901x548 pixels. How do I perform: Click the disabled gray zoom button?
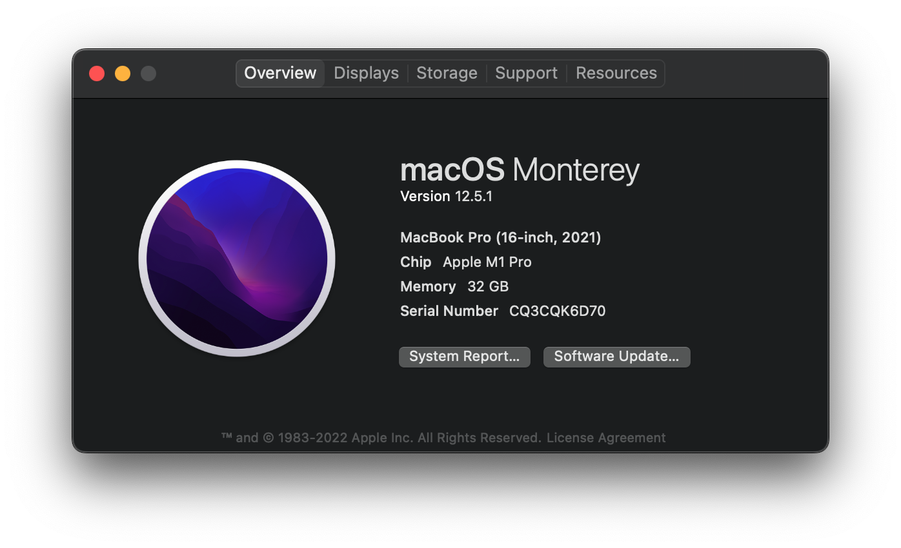148,73
